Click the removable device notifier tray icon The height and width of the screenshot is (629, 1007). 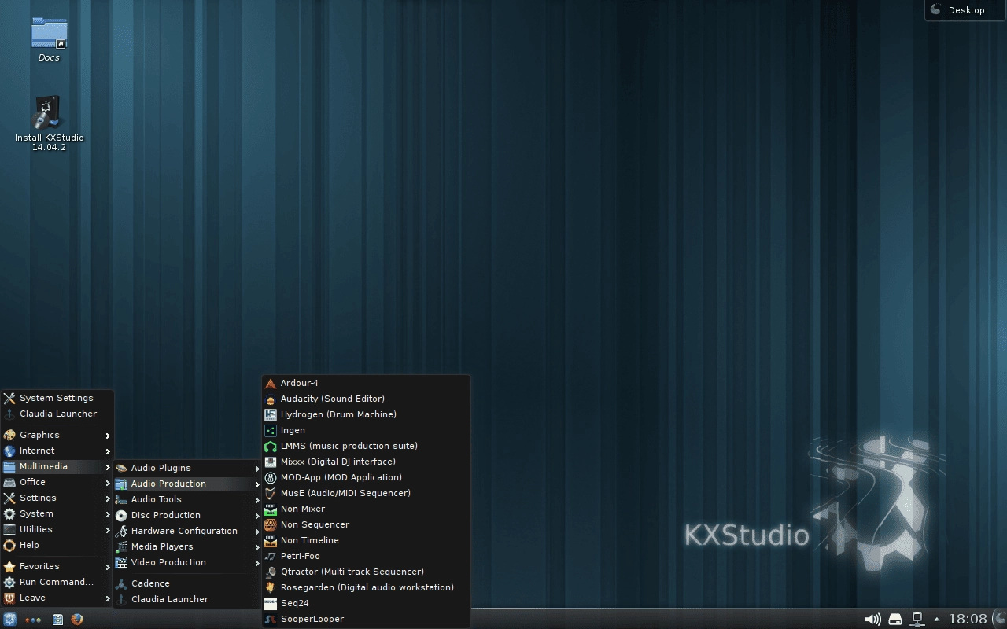click(x=895, y=619)
